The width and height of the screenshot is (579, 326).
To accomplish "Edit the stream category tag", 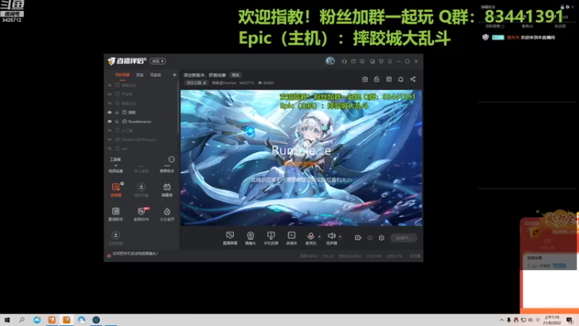I will coord(196,83).
